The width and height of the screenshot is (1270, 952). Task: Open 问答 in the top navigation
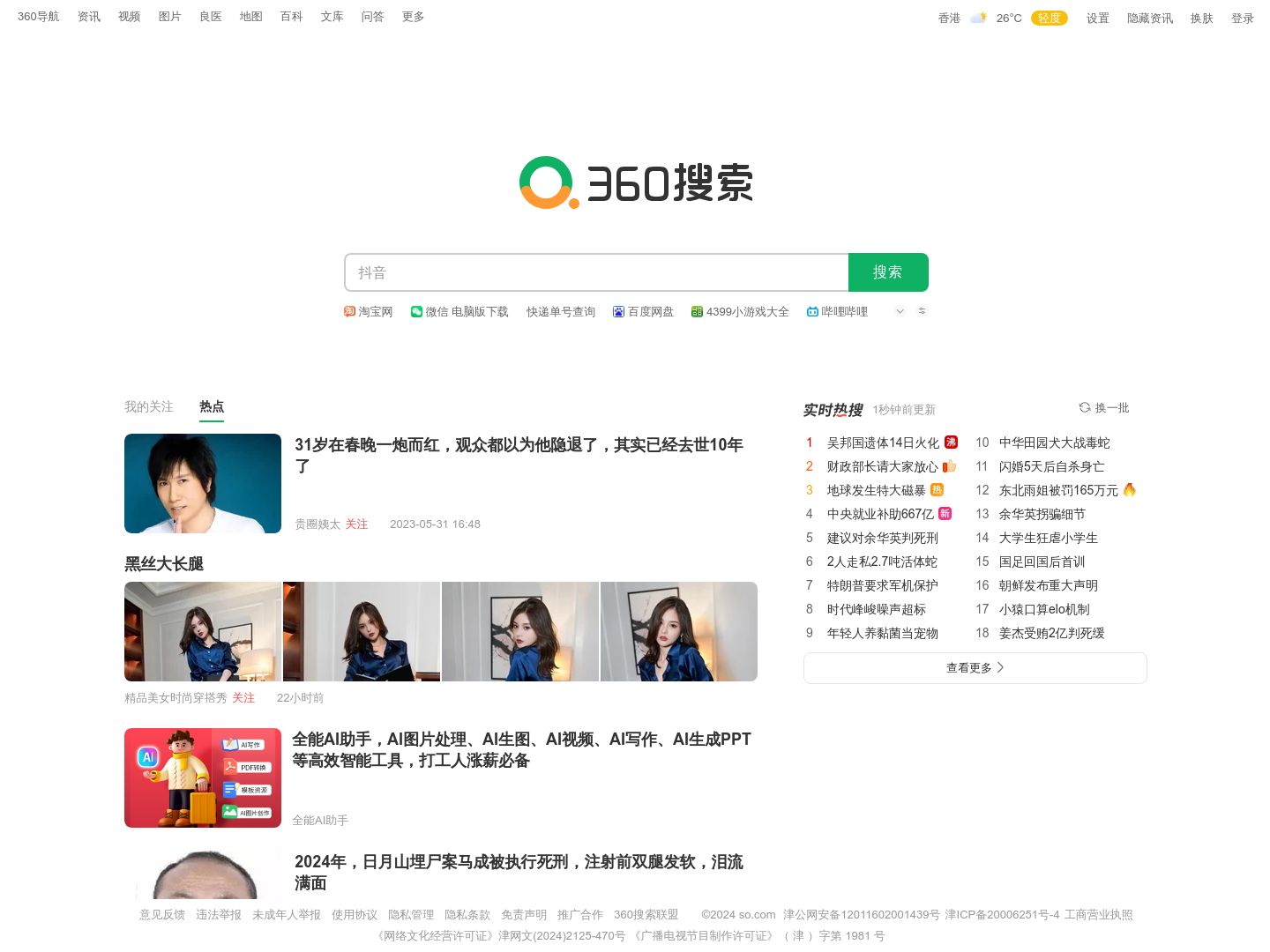(373, 17)
